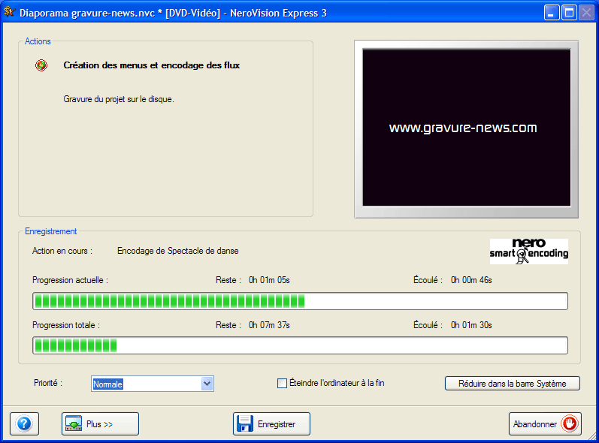The image size is (599, 443).
Task: Minimize the NeroVision Express window
Action: [552, 13]
